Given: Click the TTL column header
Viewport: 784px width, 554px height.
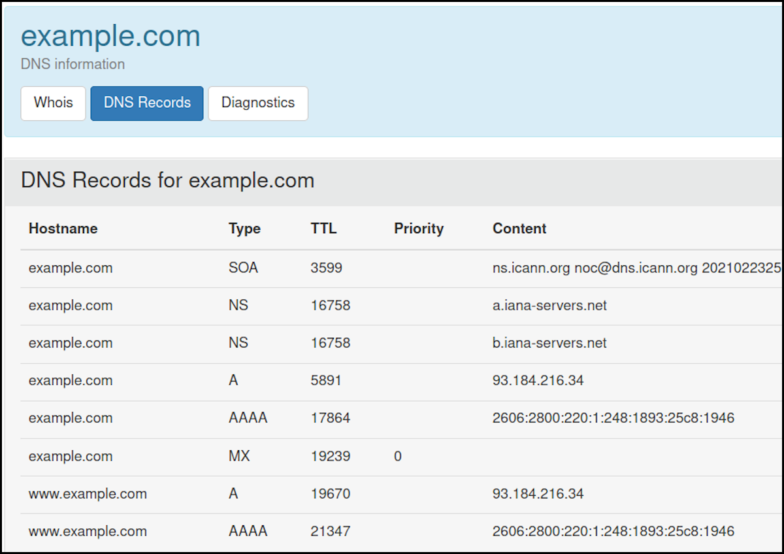Looking at the screenshot, I should point(324,229).
